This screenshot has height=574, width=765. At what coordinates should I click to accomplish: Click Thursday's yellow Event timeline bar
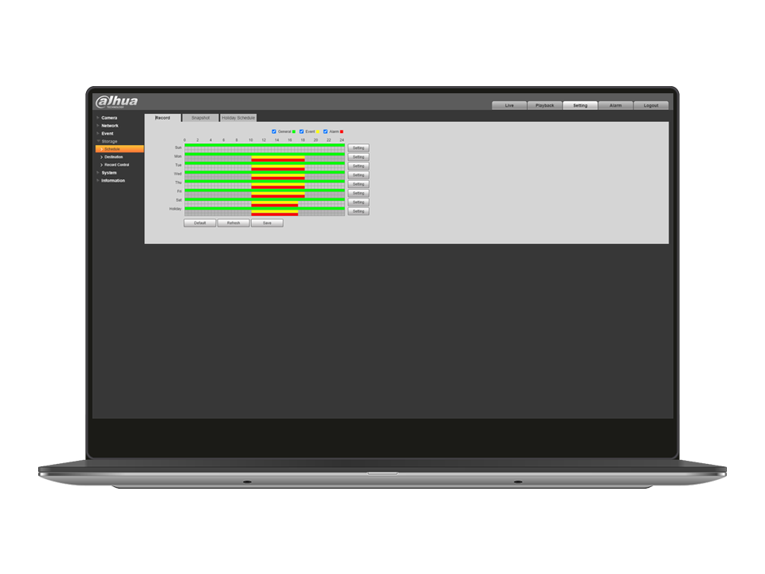pos(278,184)
